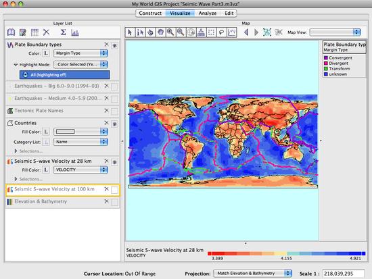Select the arrow pointer tool in map toolbar

tap(130, 32)
